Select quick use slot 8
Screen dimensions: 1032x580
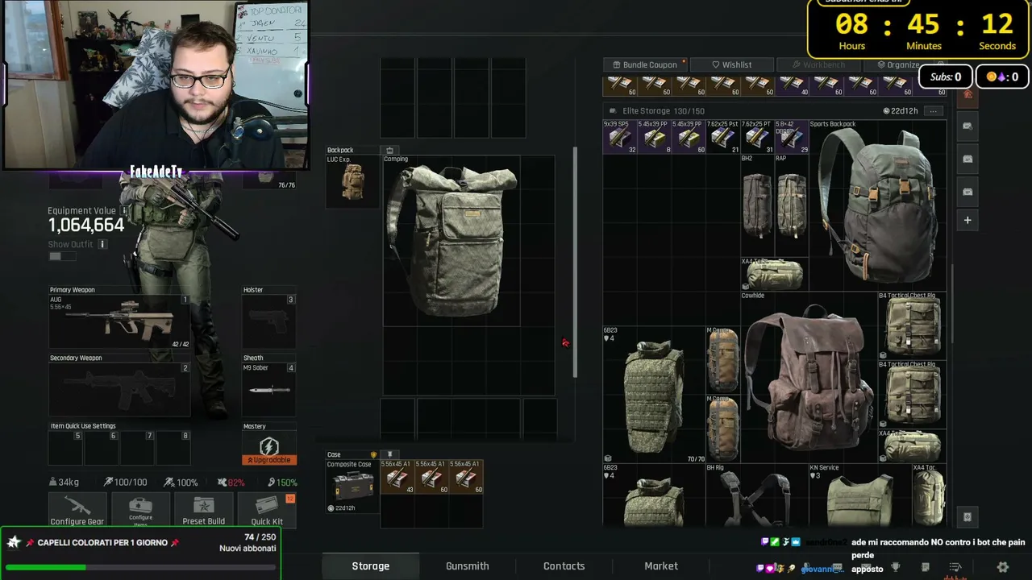click(173, 448)
